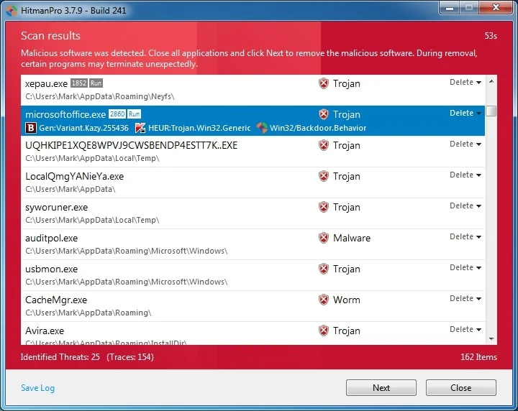518x411 pixels.
Task: Select the xepau.exe file name
Action: click(46, 84)
